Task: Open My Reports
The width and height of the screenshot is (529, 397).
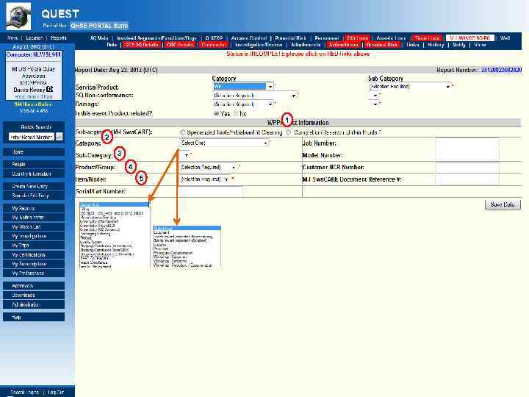Action: tap(34, 208)
